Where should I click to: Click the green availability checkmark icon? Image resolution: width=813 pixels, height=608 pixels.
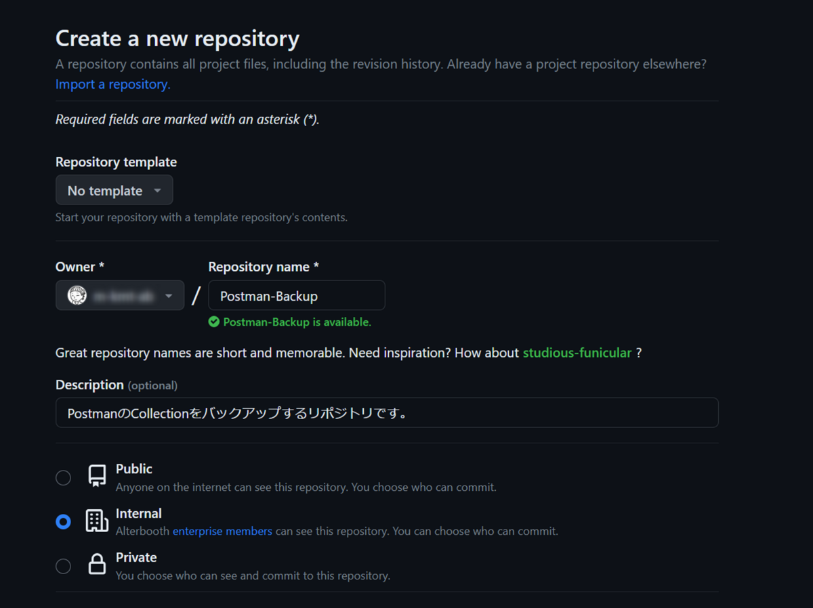(214, 322)
